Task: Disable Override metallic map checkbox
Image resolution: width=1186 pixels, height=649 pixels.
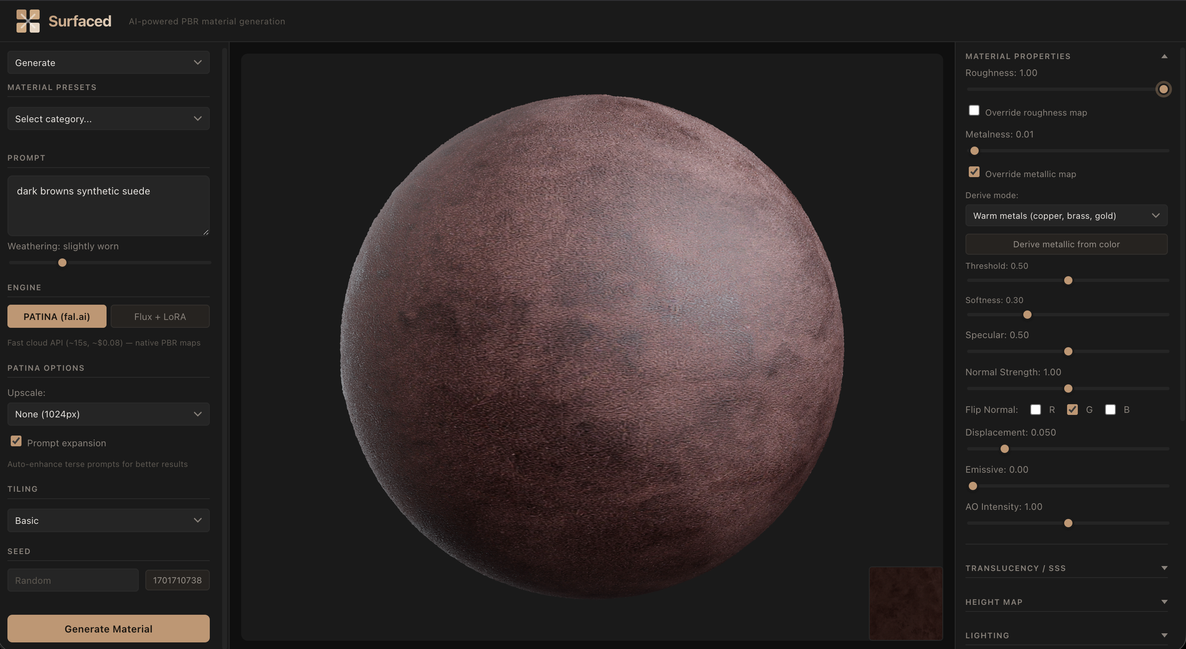Action: click(x=974, y=172)
